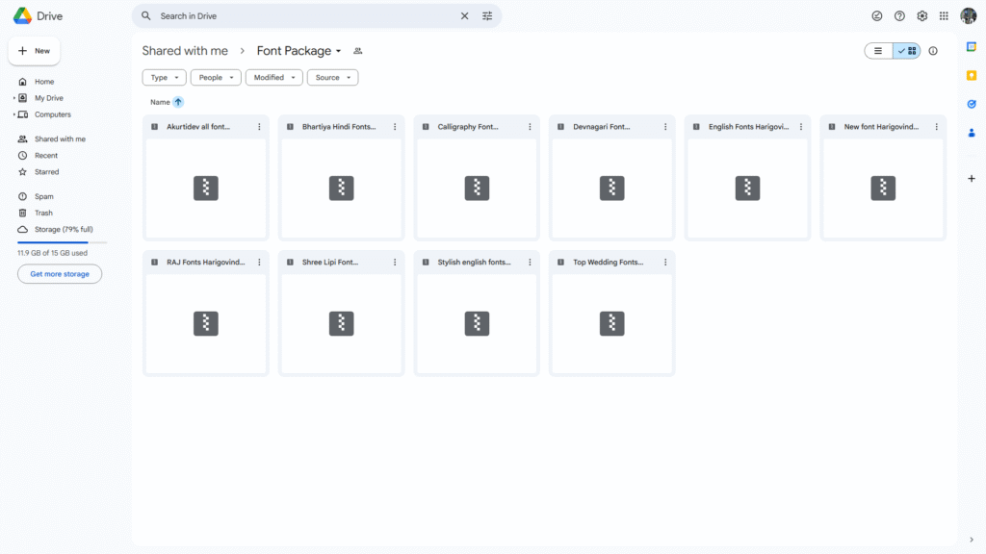The image size is (986, 554).
Task: Open advanced search filter options icon
Action: point(487,15)
